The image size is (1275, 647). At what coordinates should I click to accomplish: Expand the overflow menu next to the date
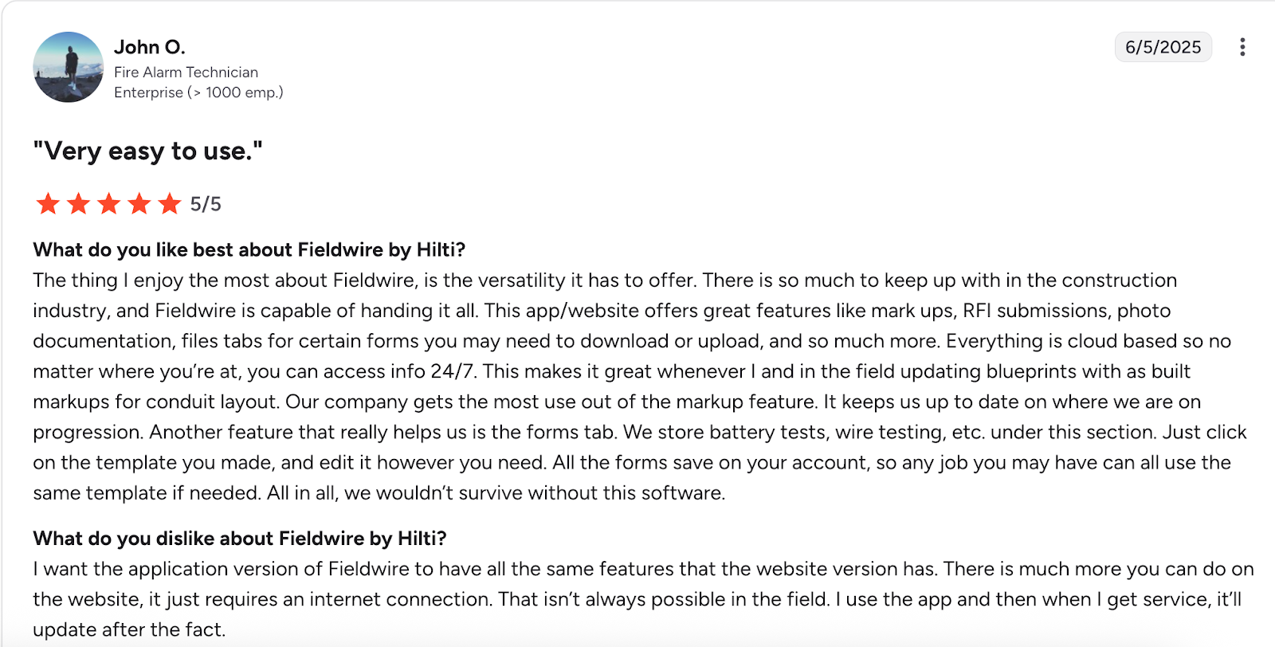(1242, 48)
